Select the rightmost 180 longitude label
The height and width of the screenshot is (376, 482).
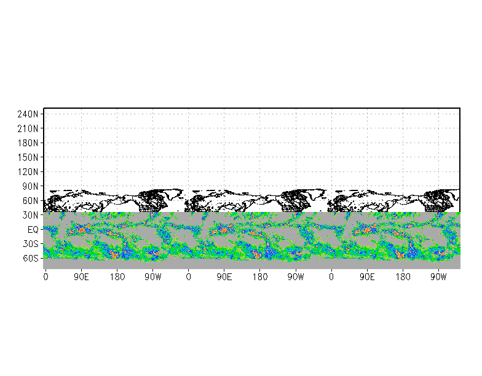(x=403, y=277)
